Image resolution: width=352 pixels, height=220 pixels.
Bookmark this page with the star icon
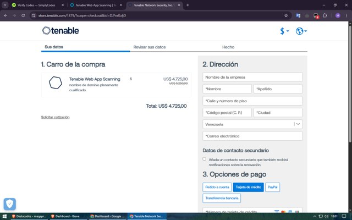tap(286, 15)
